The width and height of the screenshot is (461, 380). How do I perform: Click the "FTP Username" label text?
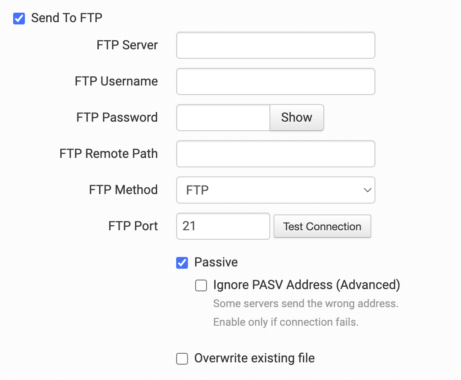pos(116,81)
